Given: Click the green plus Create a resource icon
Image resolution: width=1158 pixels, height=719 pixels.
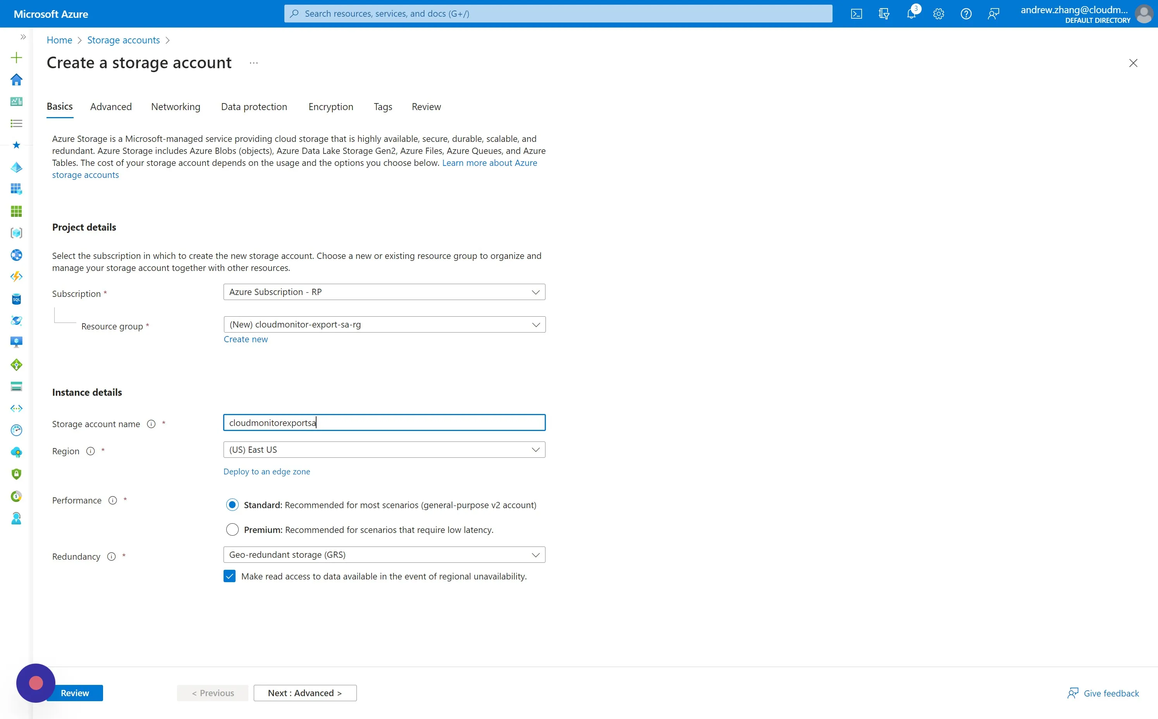Looking at the screenshot, I should click(16, 58).
